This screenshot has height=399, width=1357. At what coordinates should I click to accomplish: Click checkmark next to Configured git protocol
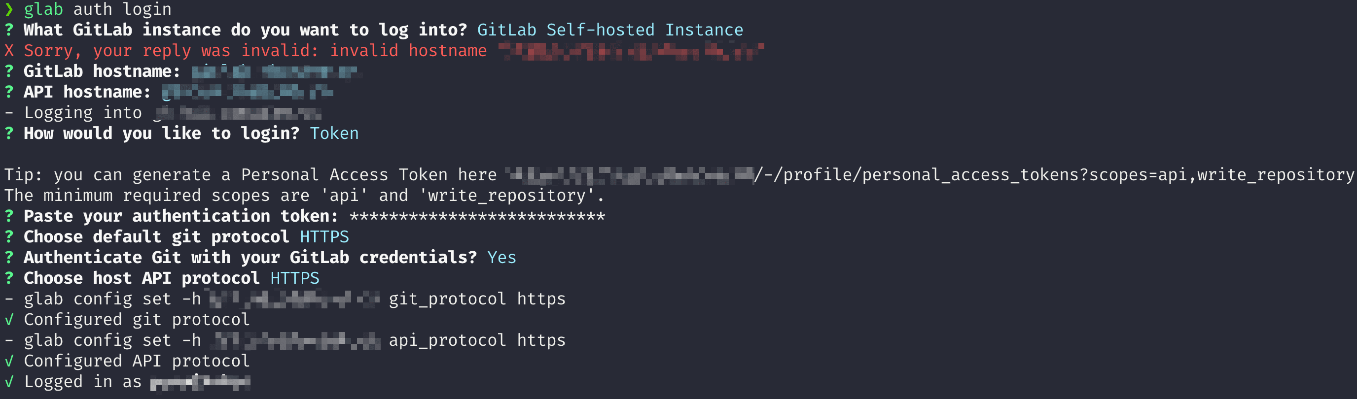click(x=9, y=320)
